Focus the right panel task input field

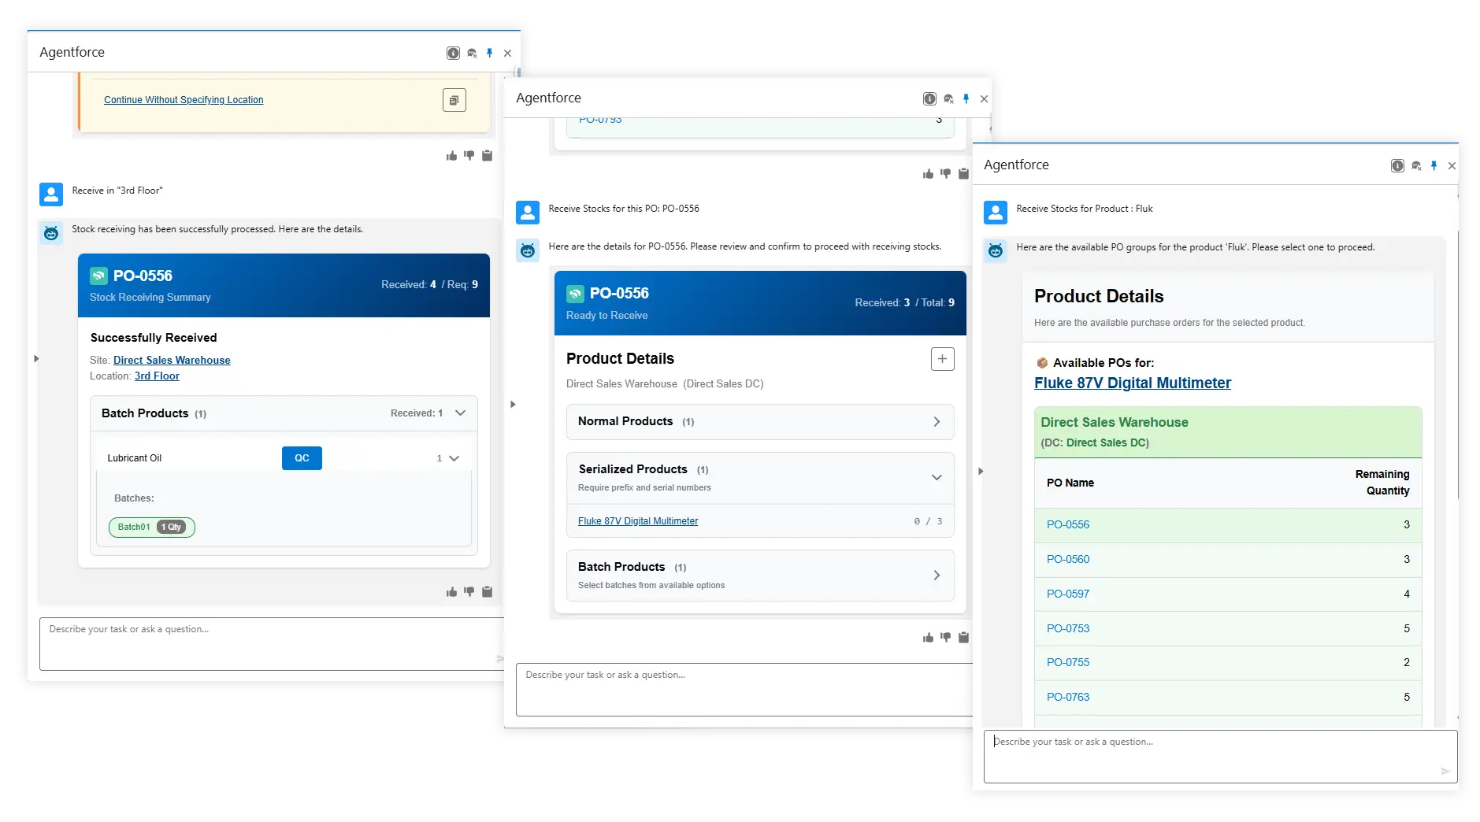(1220, 757)
